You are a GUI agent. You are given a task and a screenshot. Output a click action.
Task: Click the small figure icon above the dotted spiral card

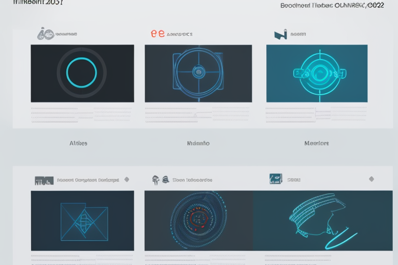[x=155, y=180]
